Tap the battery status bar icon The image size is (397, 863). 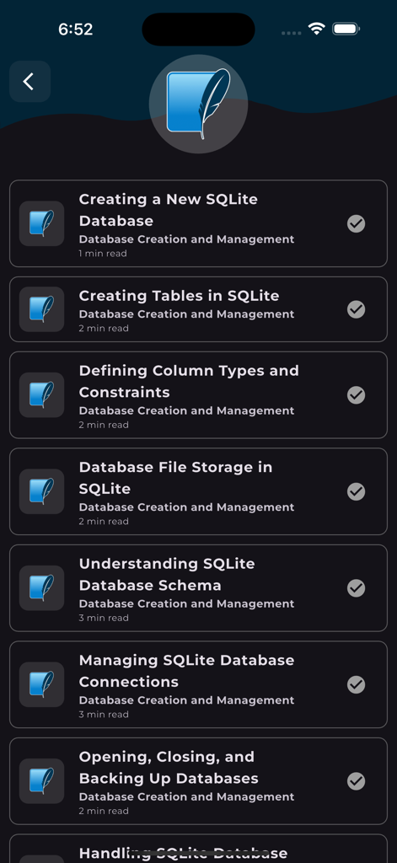click(346, 29)
